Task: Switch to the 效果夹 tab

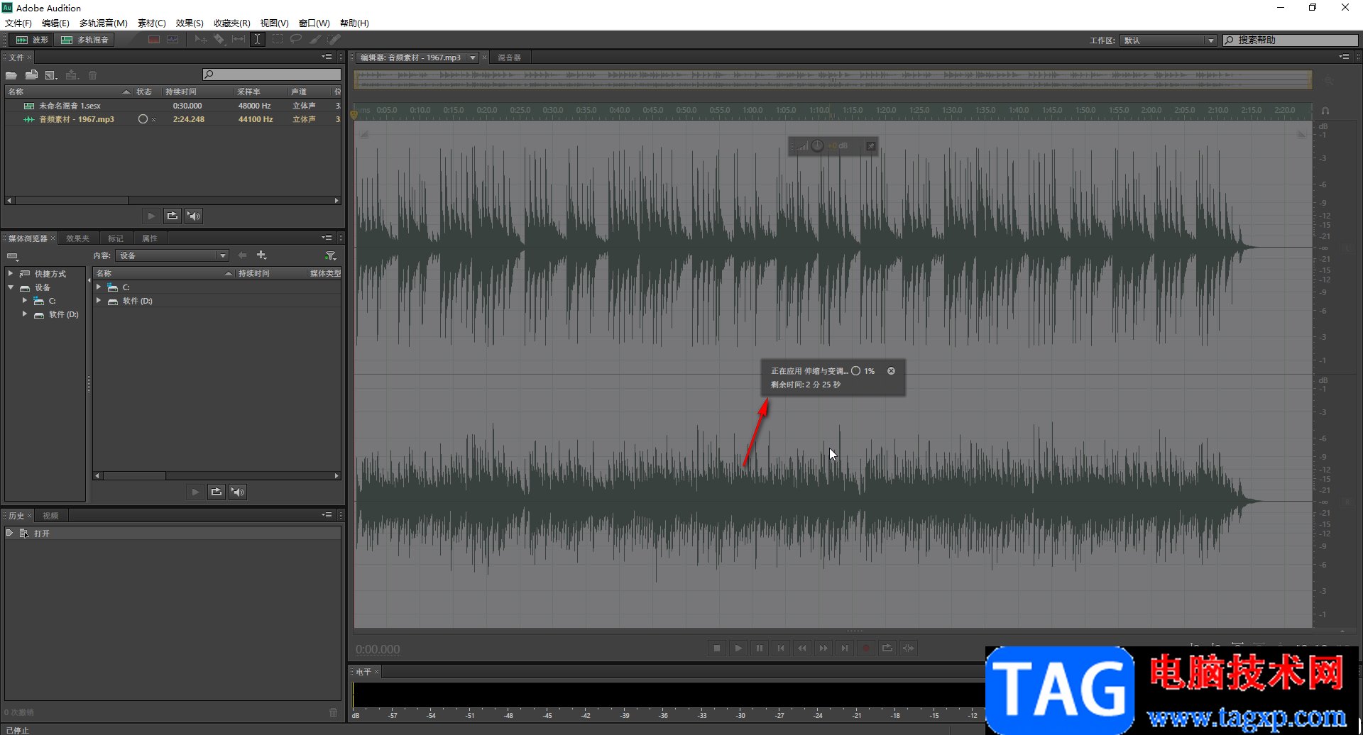Action: (x=78, y=238)
